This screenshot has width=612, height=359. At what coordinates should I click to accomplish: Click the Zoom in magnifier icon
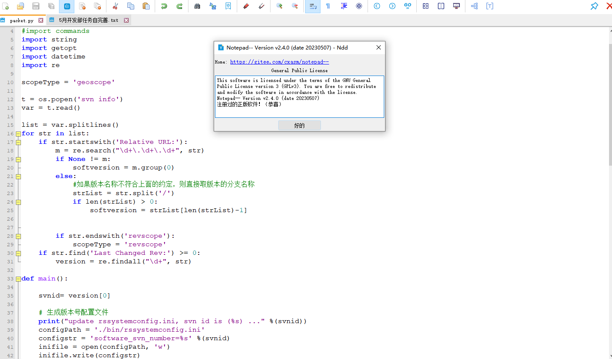280,6
